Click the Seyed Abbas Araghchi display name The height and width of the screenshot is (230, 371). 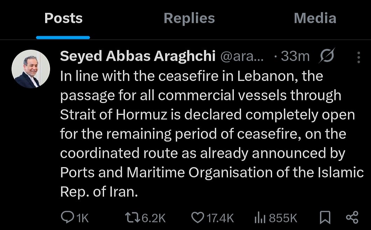pyautogui.click(x=138, y=56)
